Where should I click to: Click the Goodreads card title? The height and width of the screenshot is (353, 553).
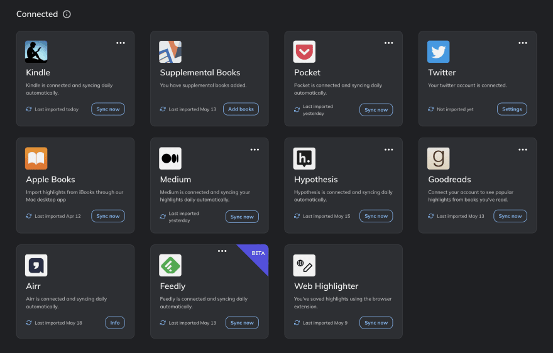tap(449, 180)
